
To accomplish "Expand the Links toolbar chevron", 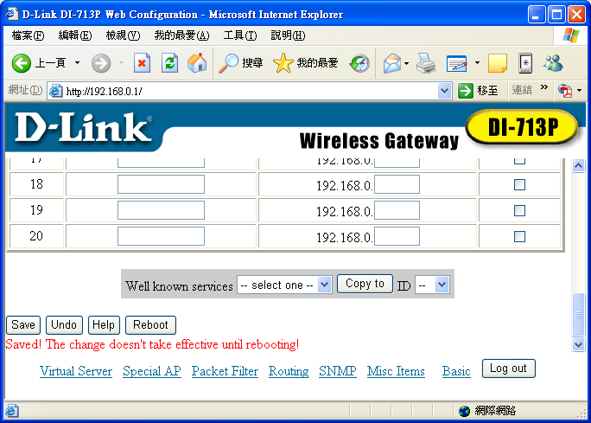I will [543, 87].
